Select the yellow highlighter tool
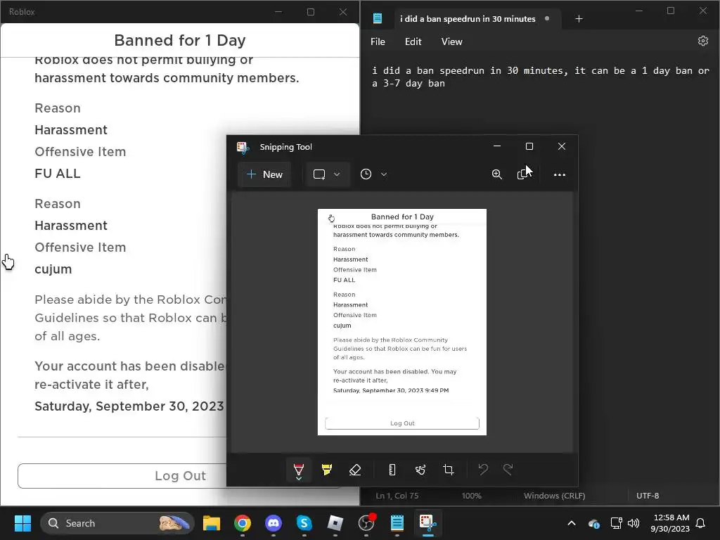 [x=327, y=470]
